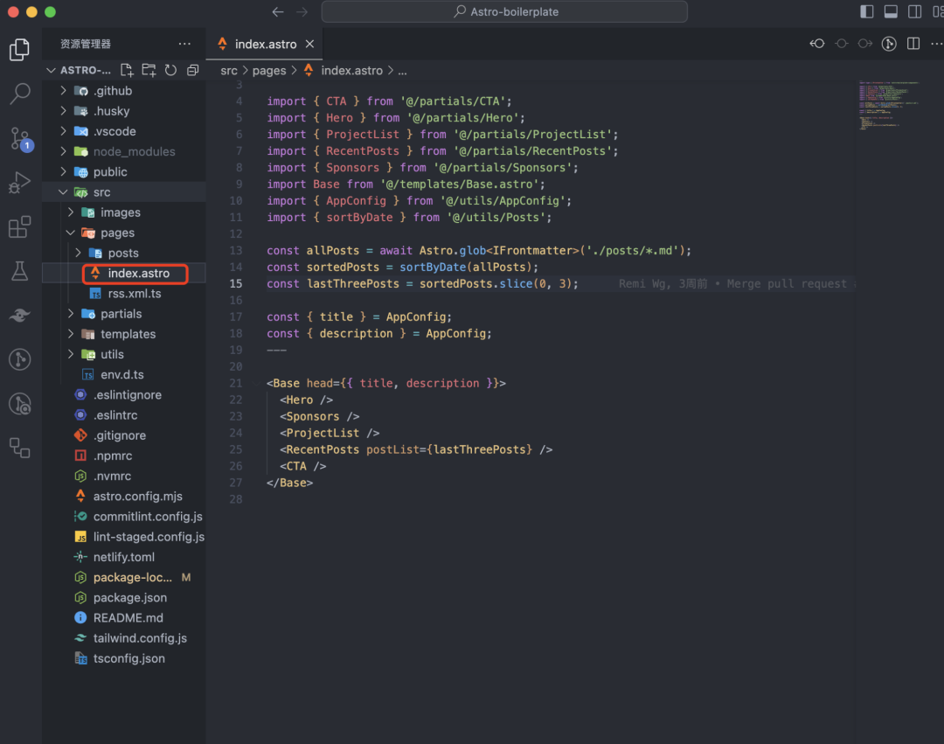Refresh the explorer file tree
944x744 pixels.
point(170,70)
